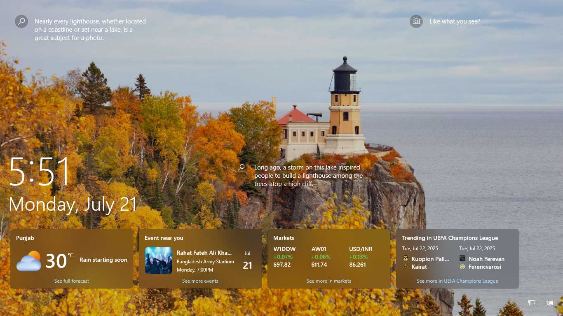Click Bangladesh Army Stadium venue text

pyautogui.click(x=205, y=262)
